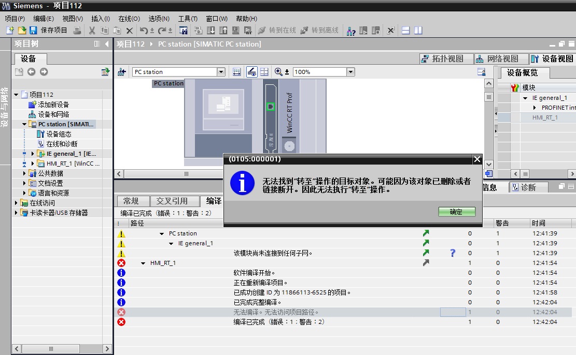Image resolution: width=576 pixels, height=355 pixels.
Task: Open the 项目(P) menu
Action: 15,19
